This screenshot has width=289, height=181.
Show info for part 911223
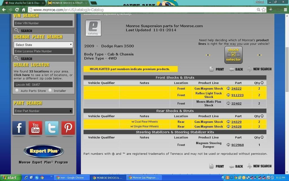(228, 95)
